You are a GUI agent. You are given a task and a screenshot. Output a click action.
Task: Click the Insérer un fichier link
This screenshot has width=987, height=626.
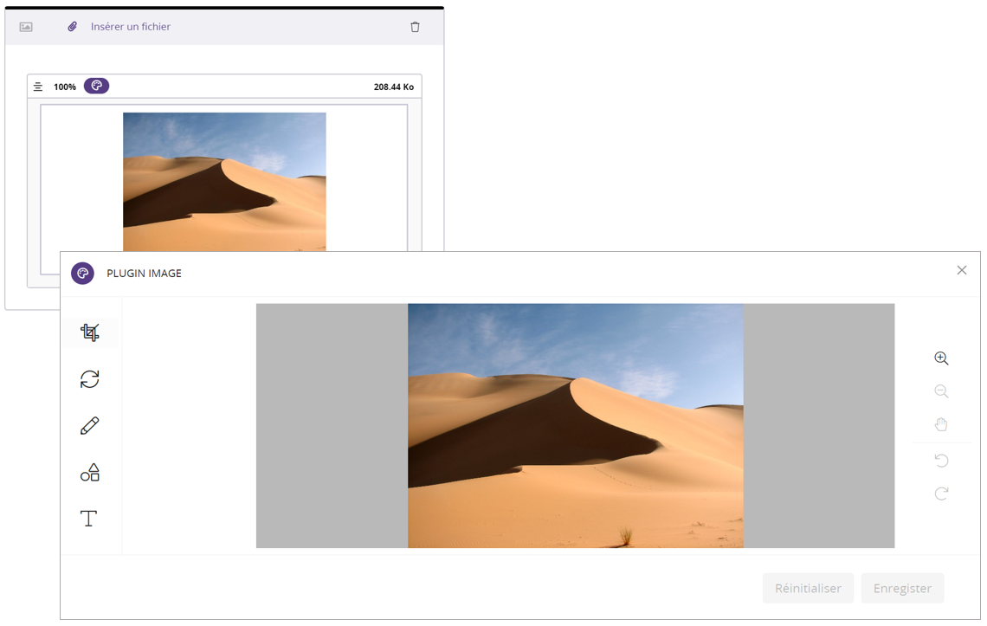tap(131, 27)
